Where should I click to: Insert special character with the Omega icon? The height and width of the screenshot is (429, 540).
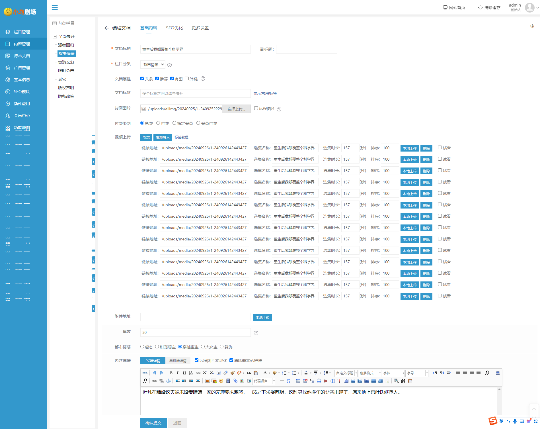point(289,381)
